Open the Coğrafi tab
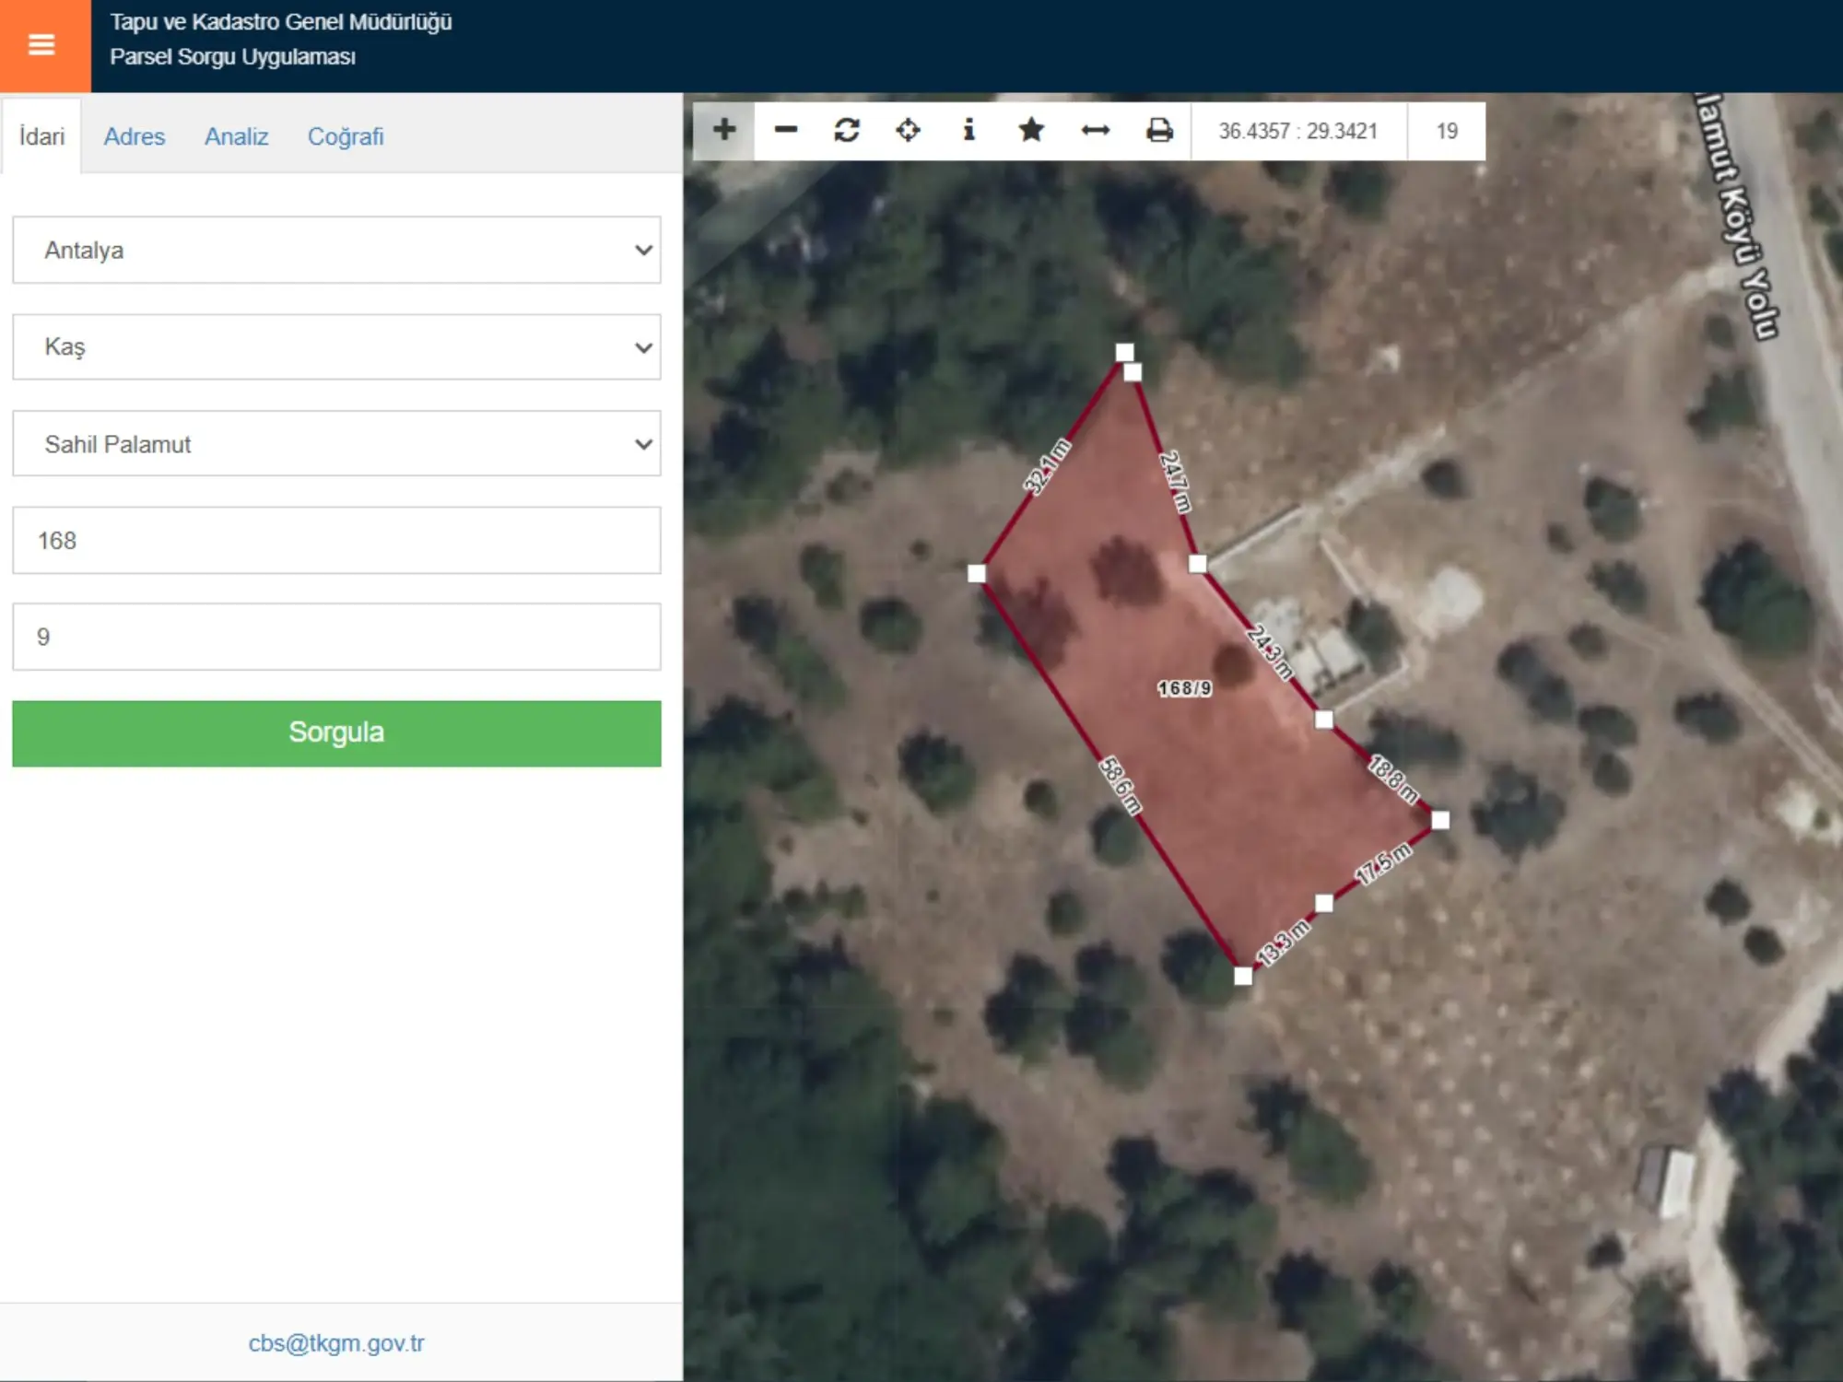Viewport: 1843px width, 1382px height. (x=346, y=136)
